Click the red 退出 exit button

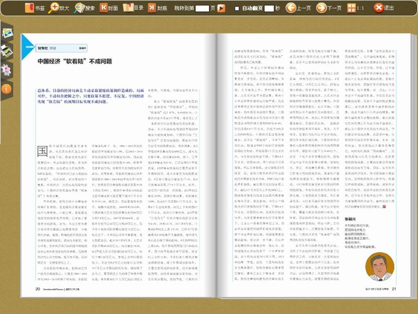click(384, 8)
